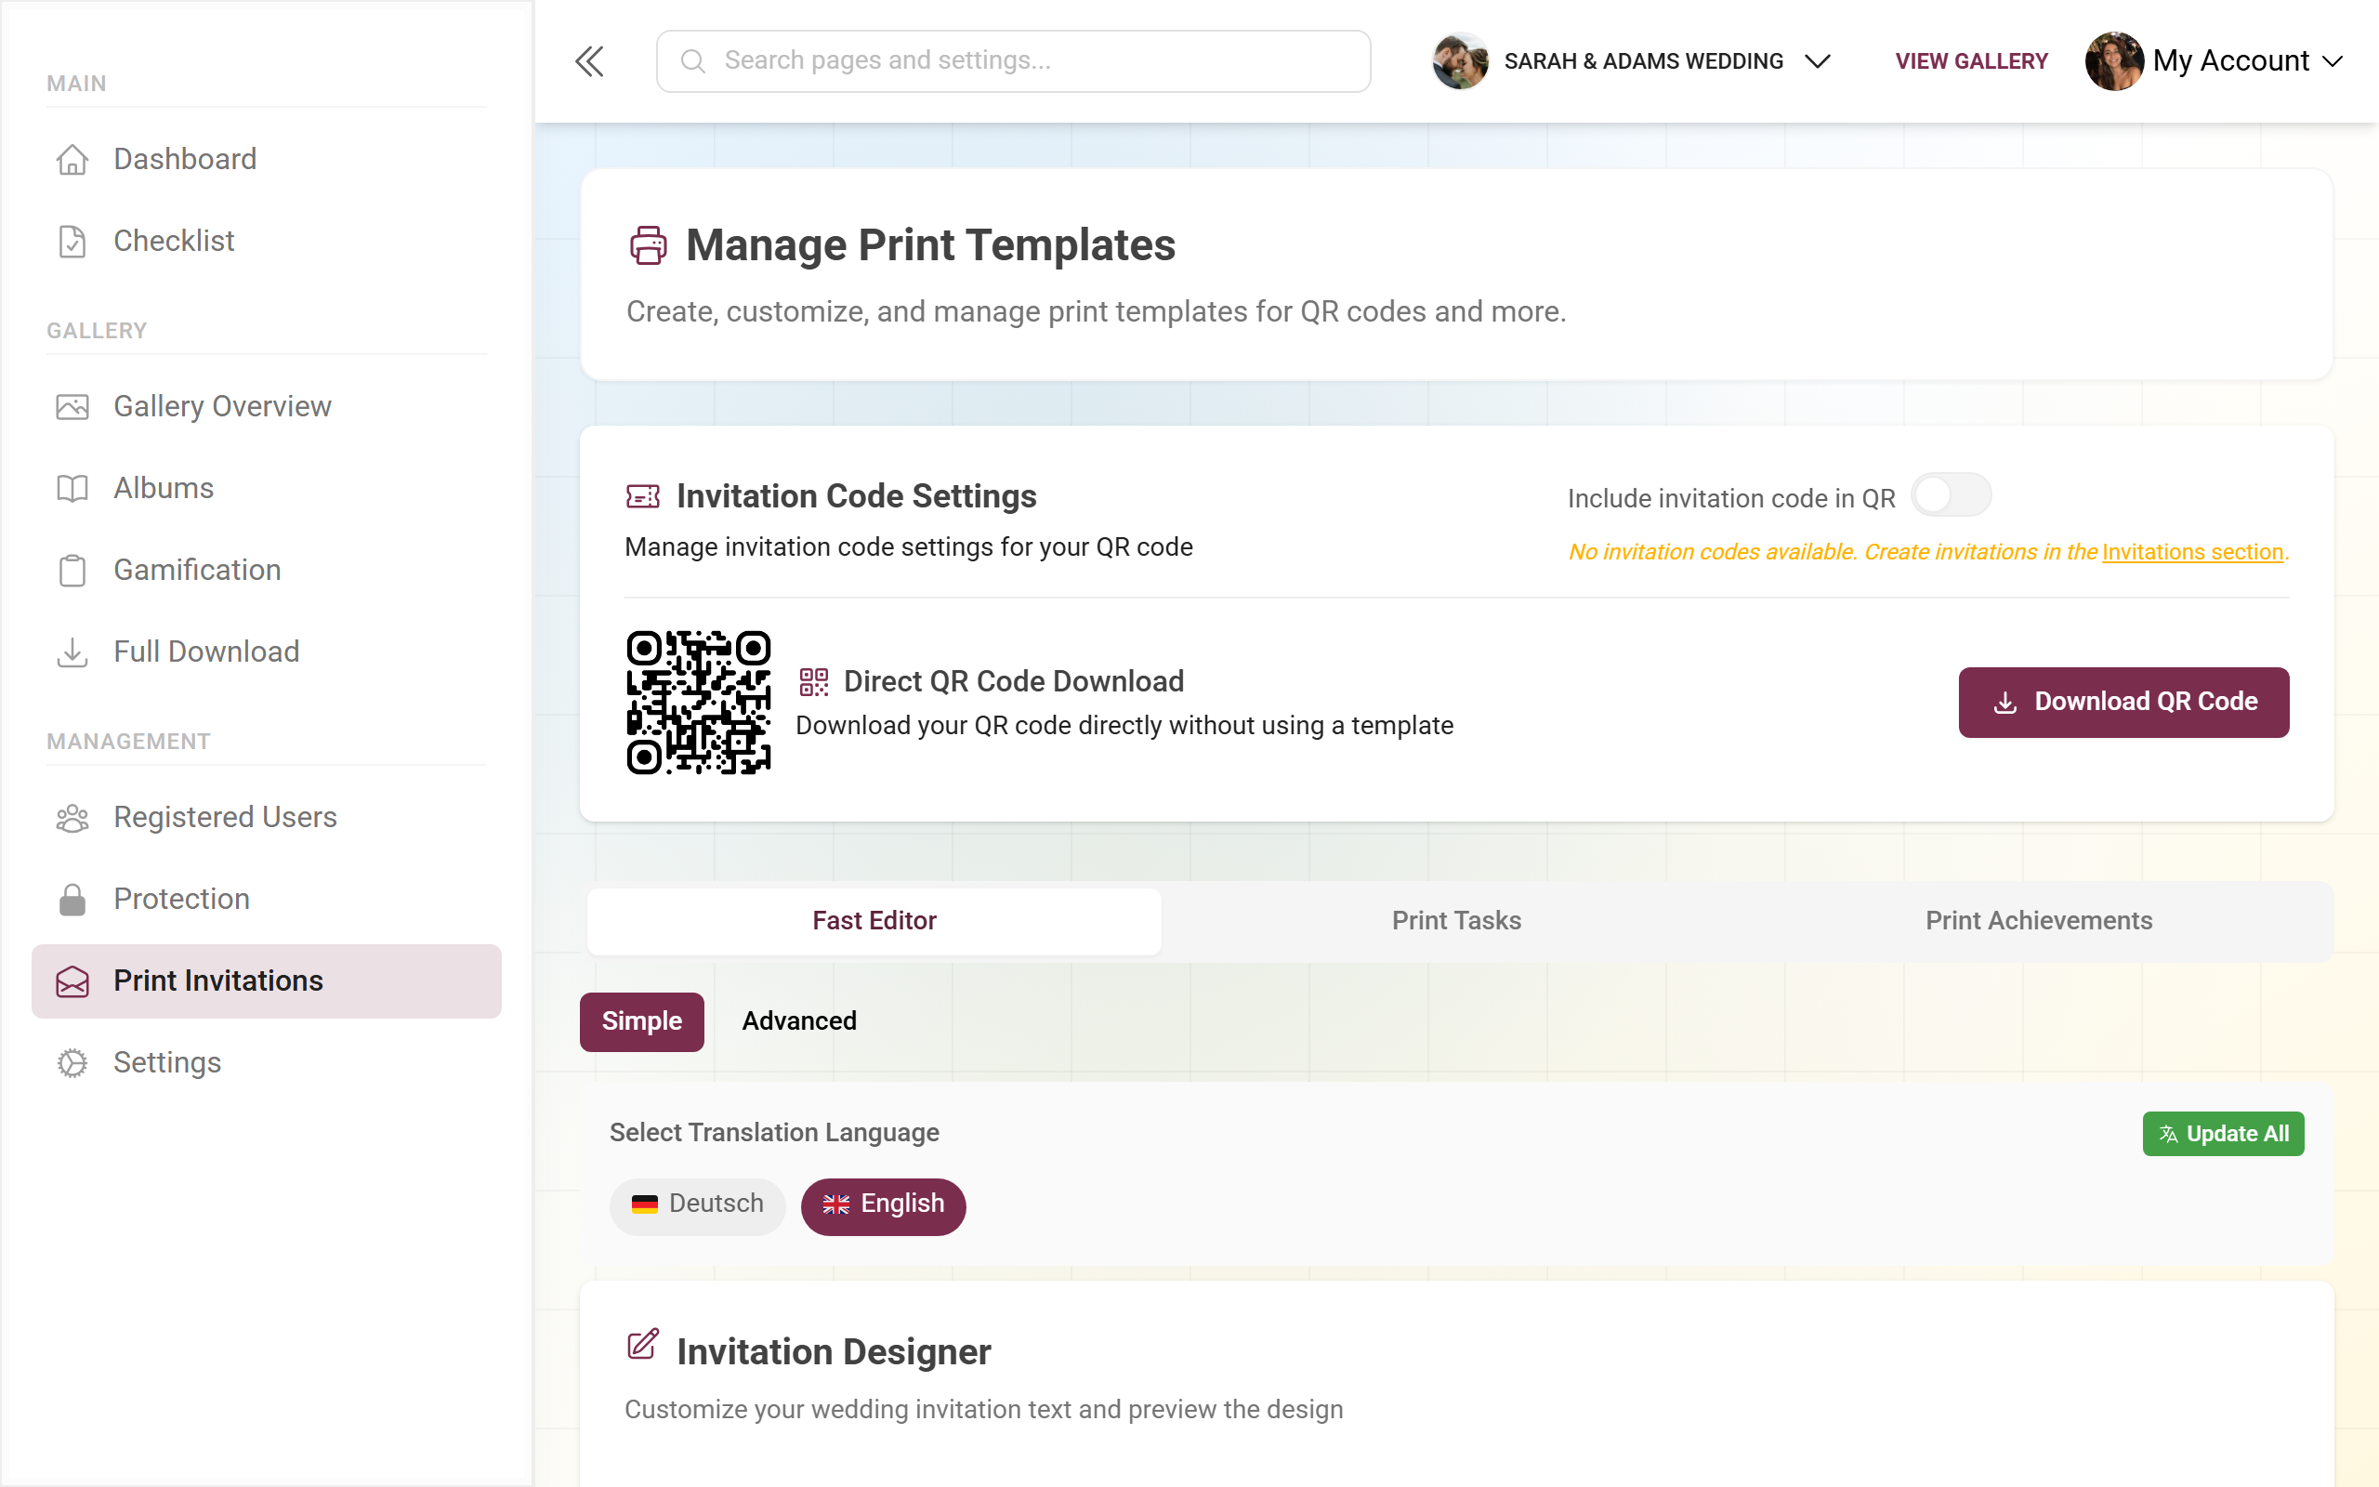Screen dimensions: 2379x1487
Task: Click the Manage Print Templates heading
Action: (x=930, y=244)
